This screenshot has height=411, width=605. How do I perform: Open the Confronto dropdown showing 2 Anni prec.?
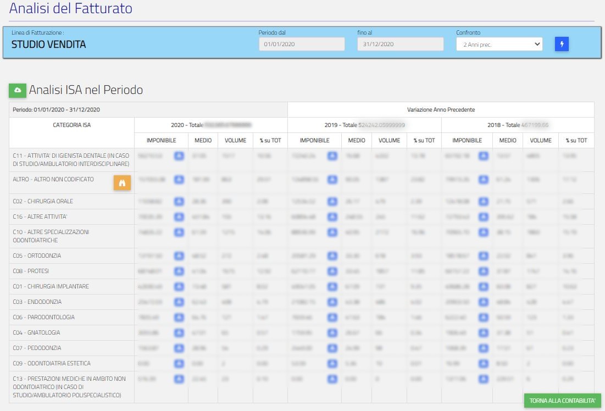[499, 43]
